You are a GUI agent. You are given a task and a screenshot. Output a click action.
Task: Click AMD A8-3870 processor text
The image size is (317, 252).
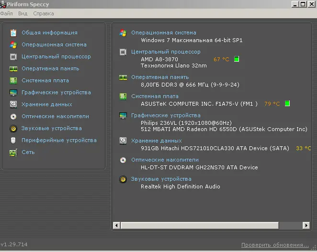pos(159,59)
